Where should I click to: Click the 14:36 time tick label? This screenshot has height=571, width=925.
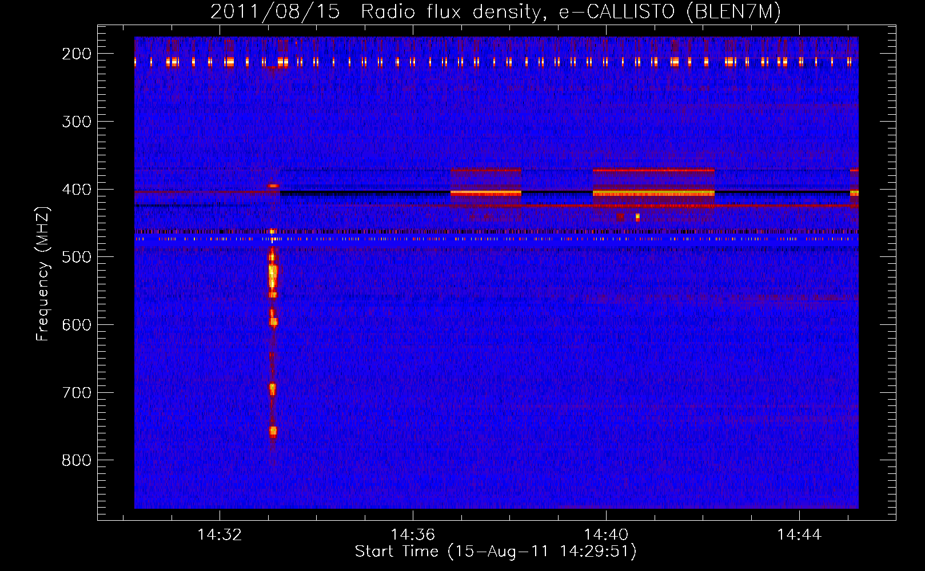(x=413, y=535)
